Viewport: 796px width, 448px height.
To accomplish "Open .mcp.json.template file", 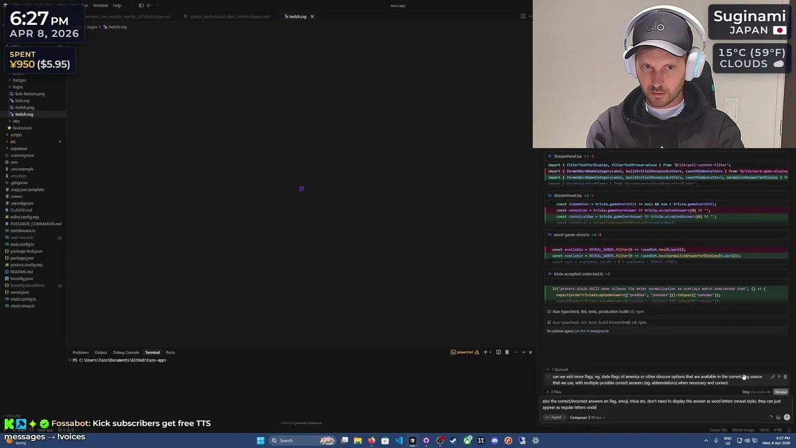I will [27, 190].
